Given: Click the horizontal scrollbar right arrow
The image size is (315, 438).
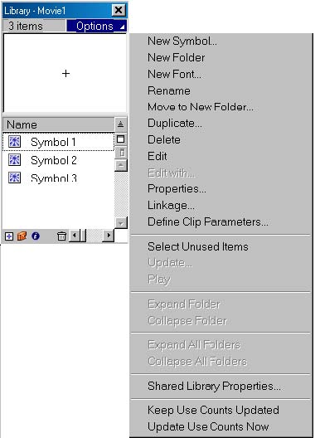Looking at the screenshot, I should (109, 236).
